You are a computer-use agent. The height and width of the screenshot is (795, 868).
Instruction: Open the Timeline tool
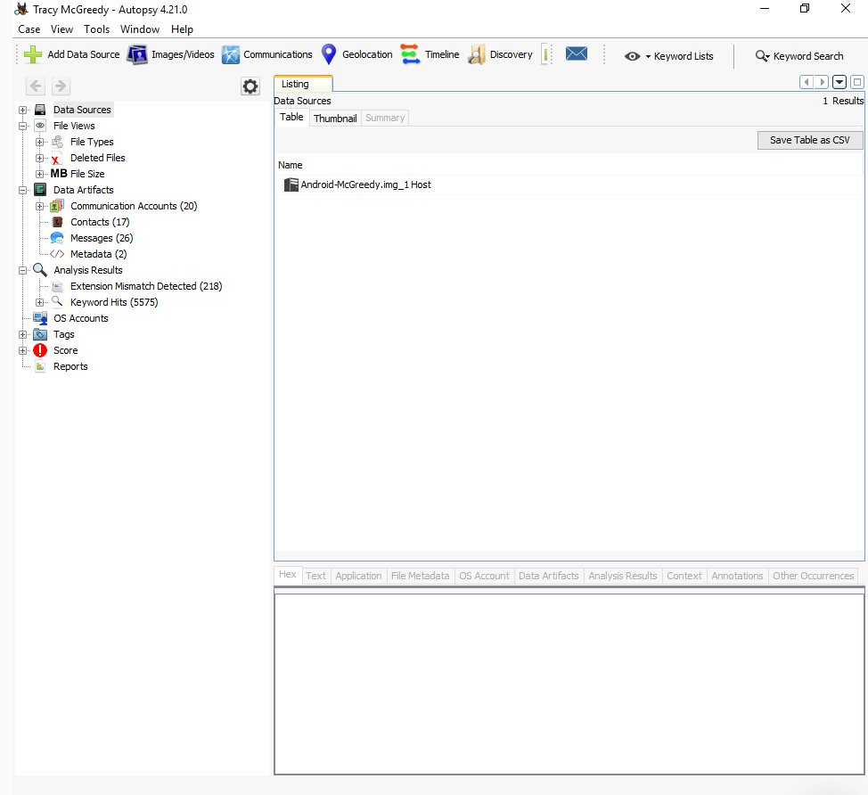[430, 54]
